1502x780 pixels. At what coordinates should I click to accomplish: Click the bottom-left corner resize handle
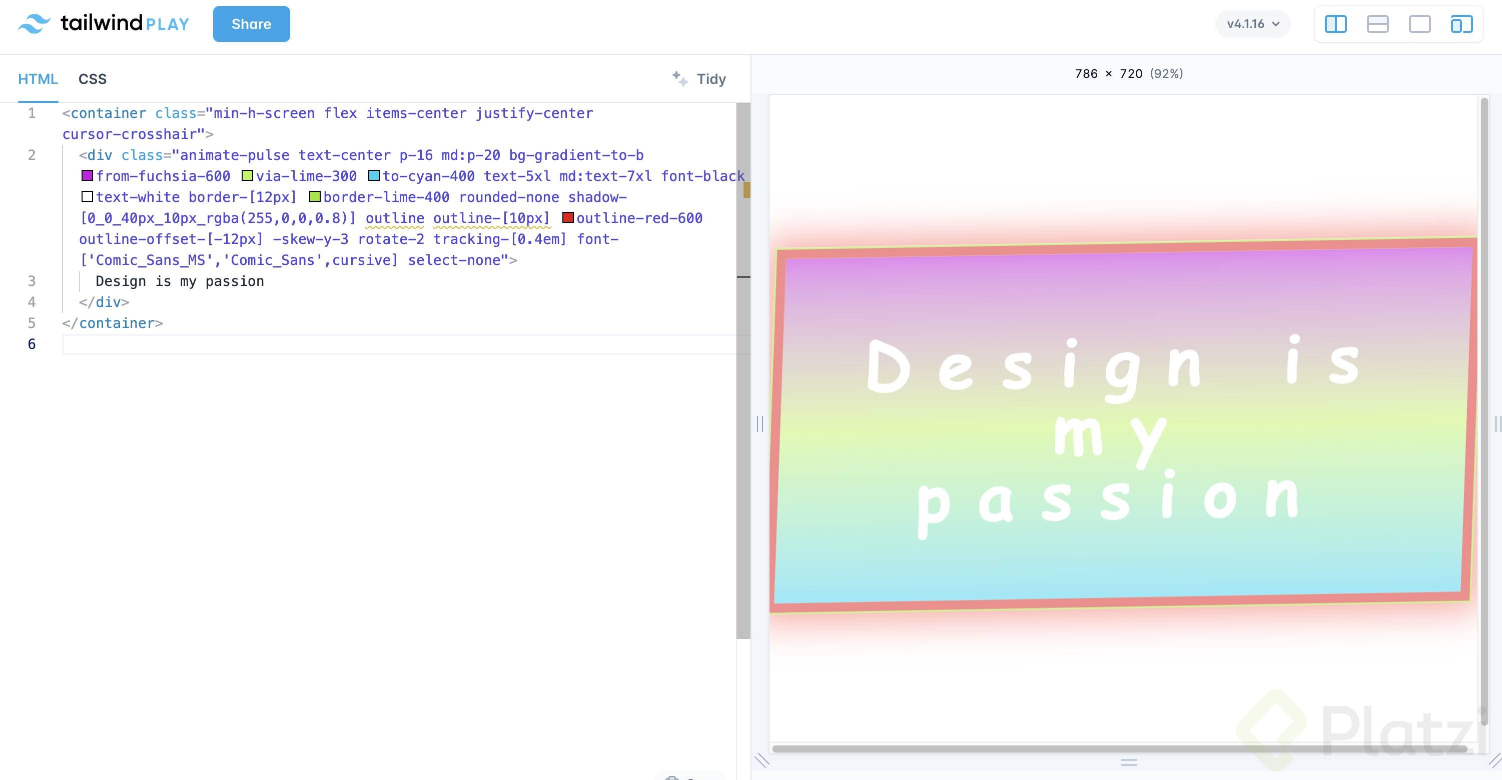coord(762,760)
